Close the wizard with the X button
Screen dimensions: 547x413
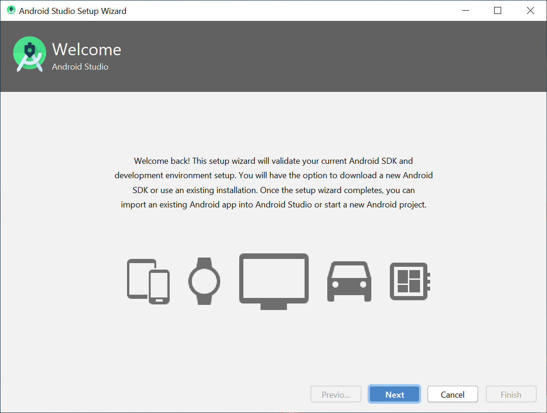[x=530, y=10]
